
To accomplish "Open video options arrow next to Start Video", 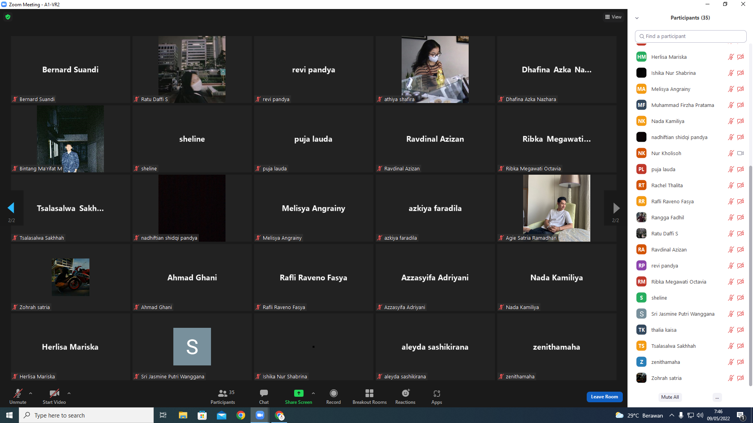I will point(69,393).
